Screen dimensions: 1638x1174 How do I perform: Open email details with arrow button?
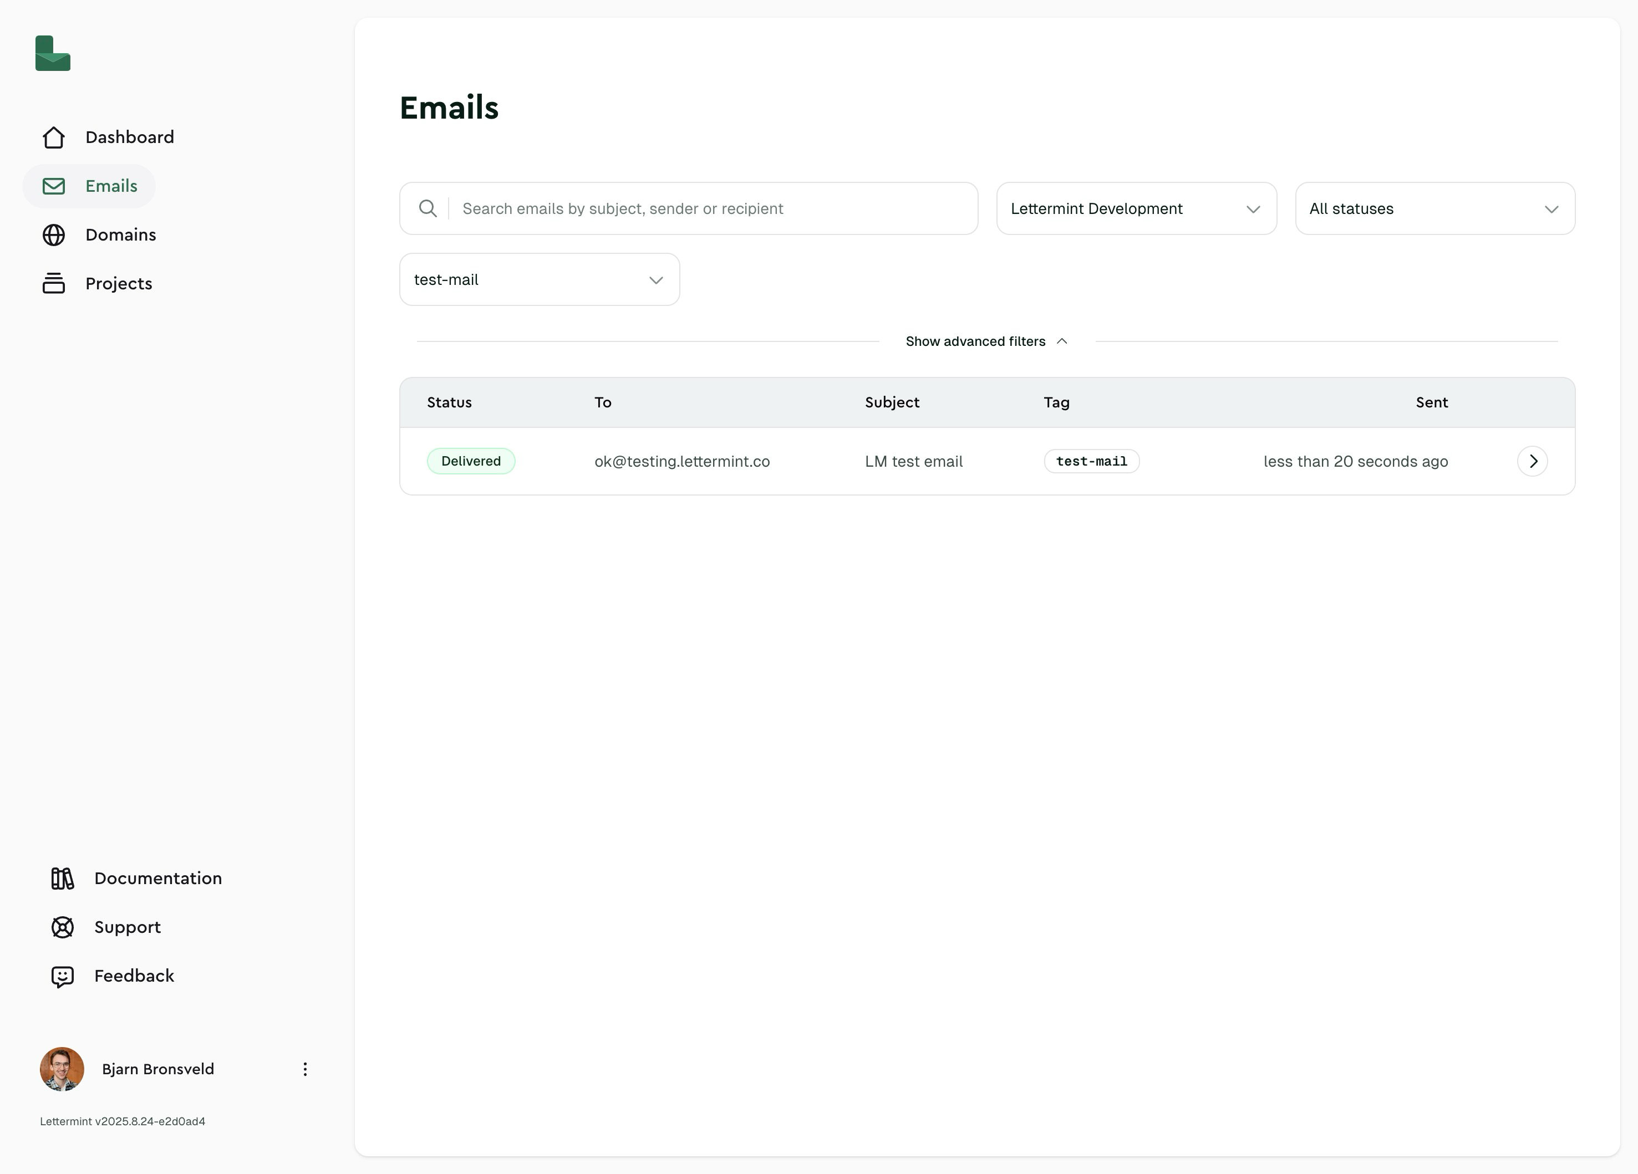[1532, 461]
